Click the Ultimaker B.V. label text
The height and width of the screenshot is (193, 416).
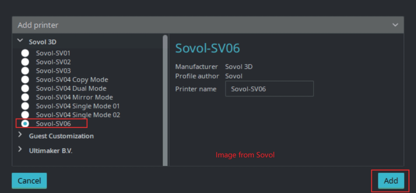pos(51,151)
